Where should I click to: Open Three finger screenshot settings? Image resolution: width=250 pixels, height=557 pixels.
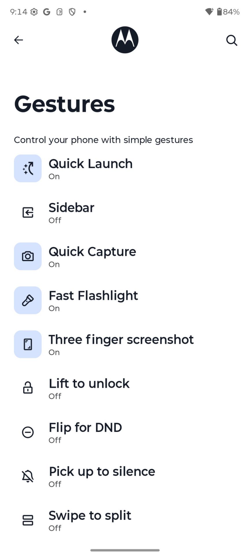pos(121,340)
